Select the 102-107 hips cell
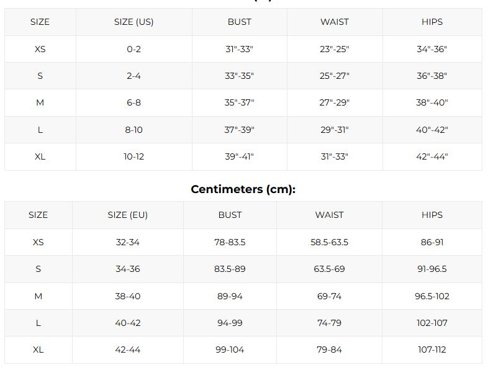The height and width of the screenshot is (370, 488). coord(432,323)
